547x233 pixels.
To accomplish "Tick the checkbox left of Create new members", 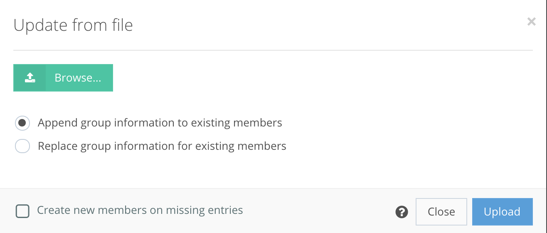I will (x=22, y=211).
